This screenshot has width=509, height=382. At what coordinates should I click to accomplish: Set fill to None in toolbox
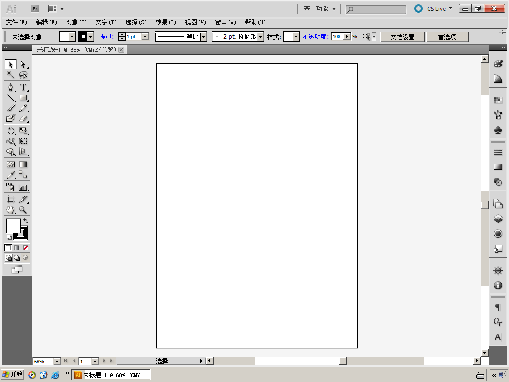[26, 248]
